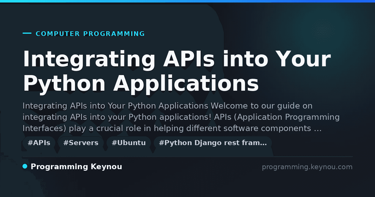Select the #Python Django rest fram… tag
This screenshot has width=375, height=197.
click(213, 143)
